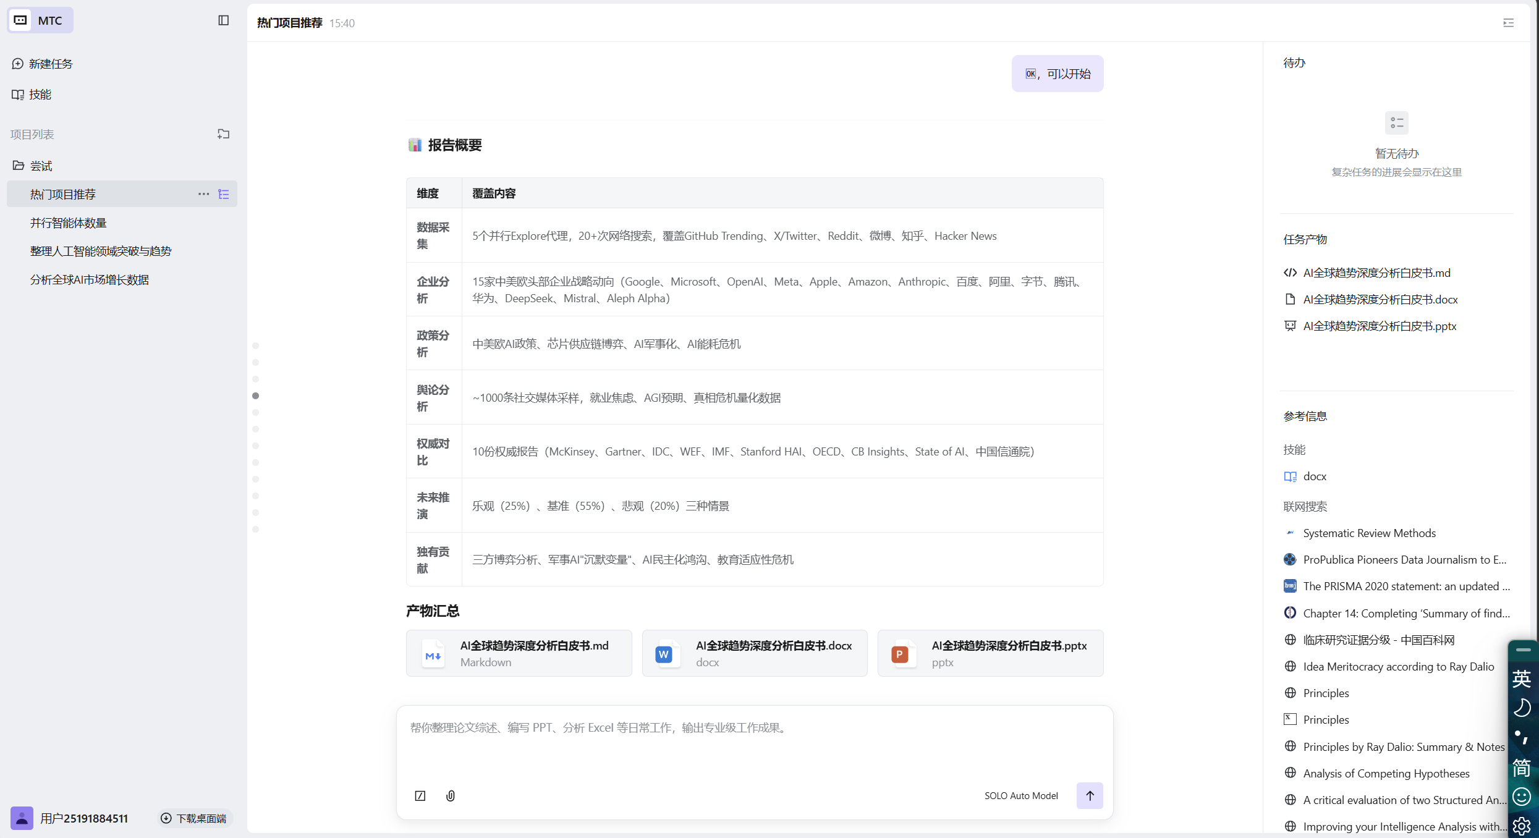The image size is (1539, 838).
Task: Open the MTC workspace switcher
Action: (40, 20)
